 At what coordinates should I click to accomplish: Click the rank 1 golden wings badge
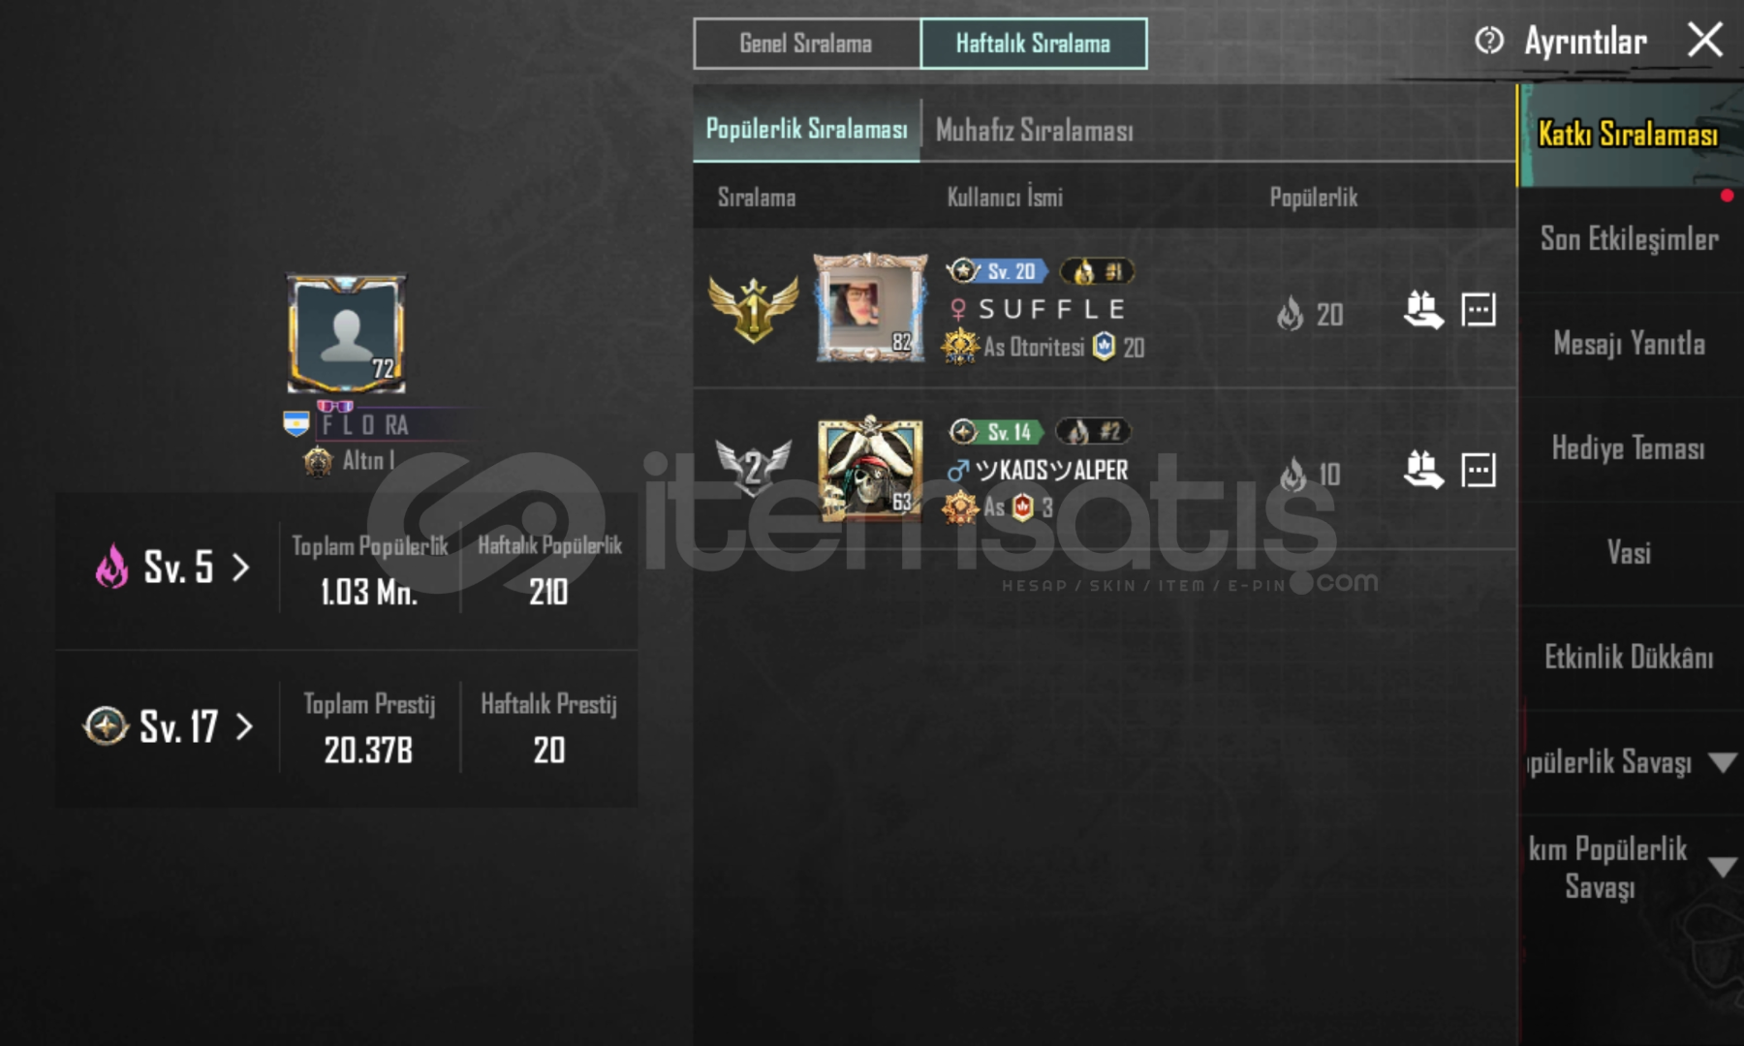pyautogui.click(x=753, y=309)
